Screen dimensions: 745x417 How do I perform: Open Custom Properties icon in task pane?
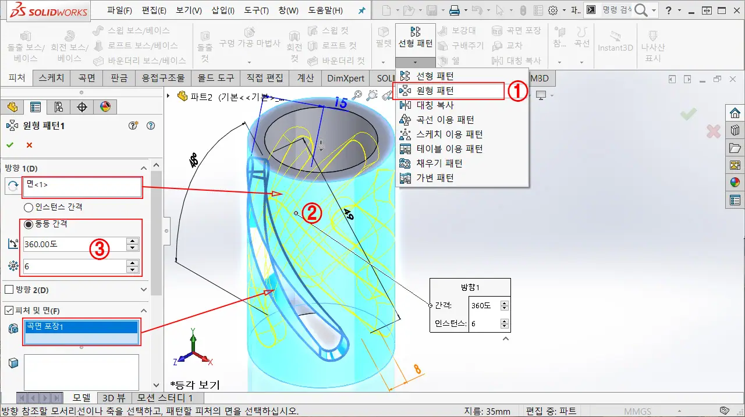(x=735, y=201)
